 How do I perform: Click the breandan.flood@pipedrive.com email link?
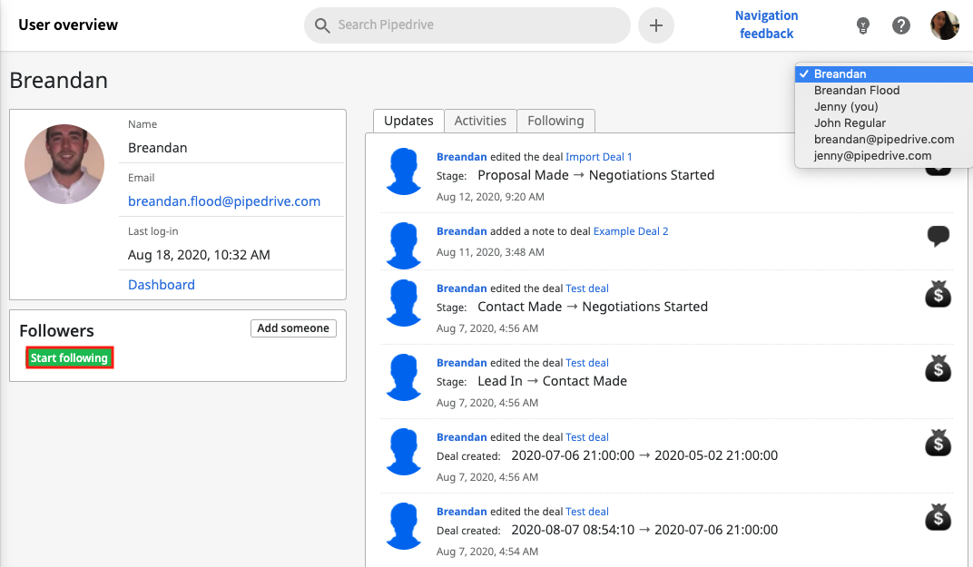pyautogui.click(x=224, y=201)
